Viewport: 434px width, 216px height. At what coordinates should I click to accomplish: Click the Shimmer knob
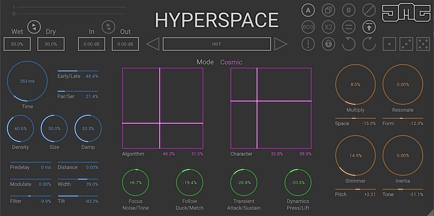[356, 155]
